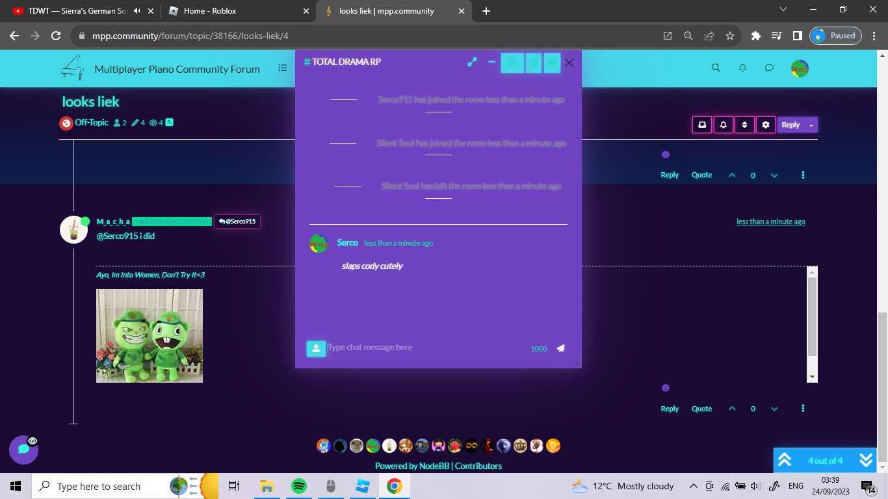Send the chat message with paper plane icon
The width and height of the screenshot is (888, 499).
(x=561, y=348)
